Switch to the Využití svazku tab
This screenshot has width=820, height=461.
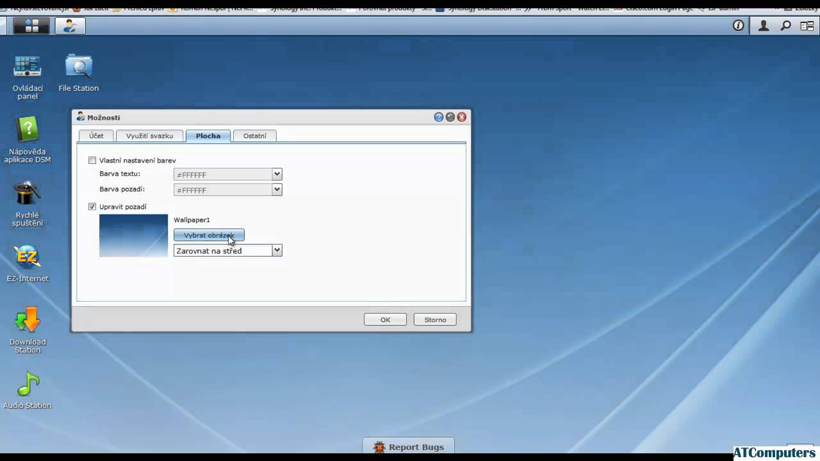(149, 136)
